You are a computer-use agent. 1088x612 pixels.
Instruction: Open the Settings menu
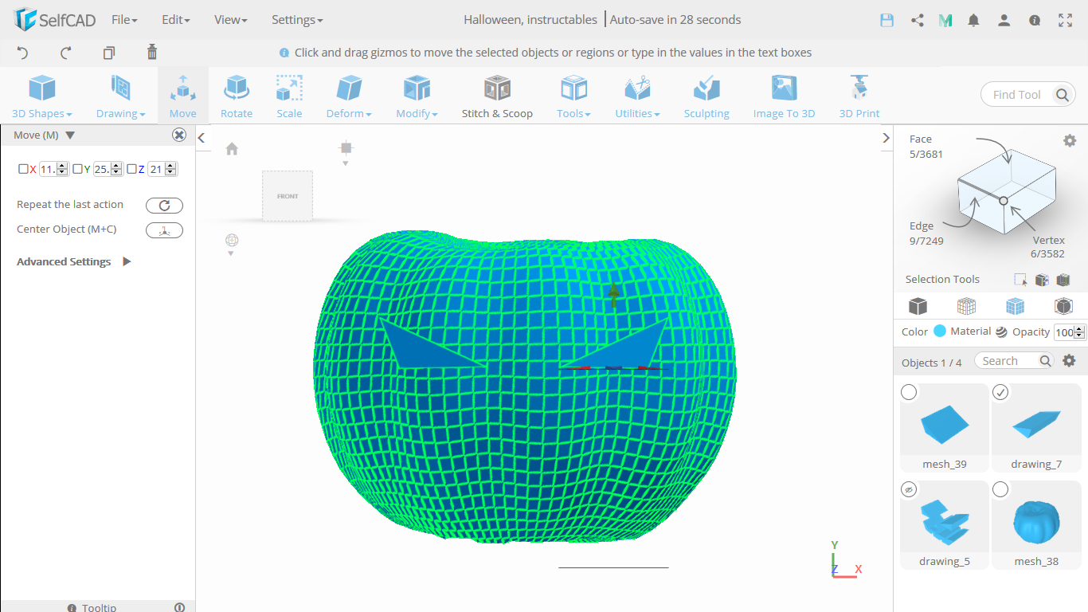[x=297, y=20]
